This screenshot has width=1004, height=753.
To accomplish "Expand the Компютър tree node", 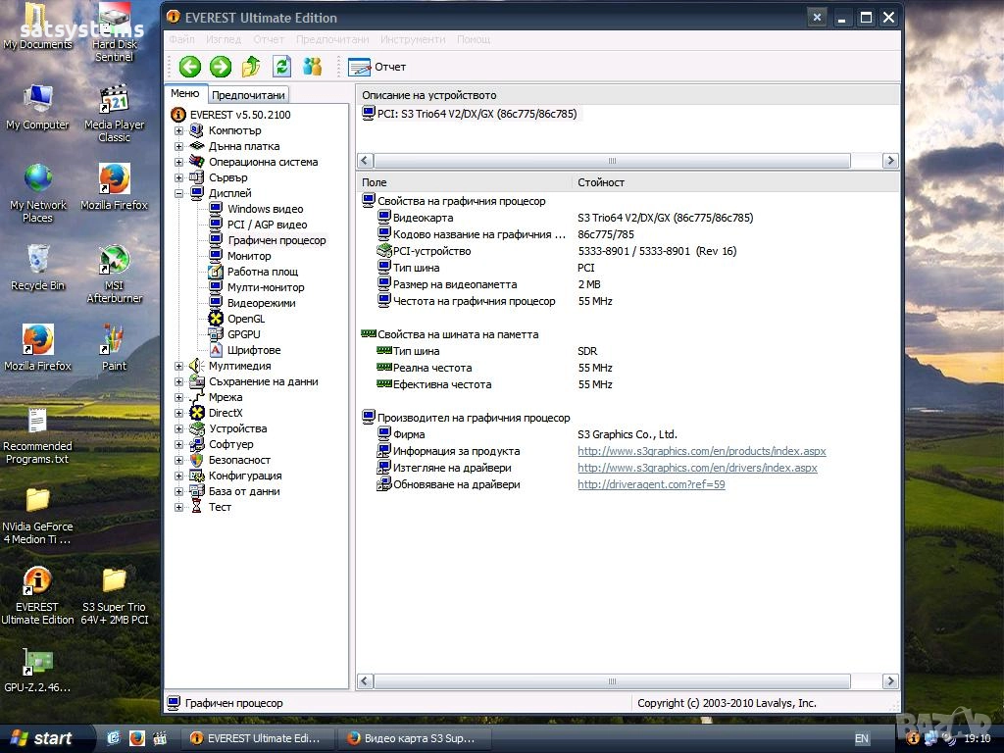I will pos(179,130).
